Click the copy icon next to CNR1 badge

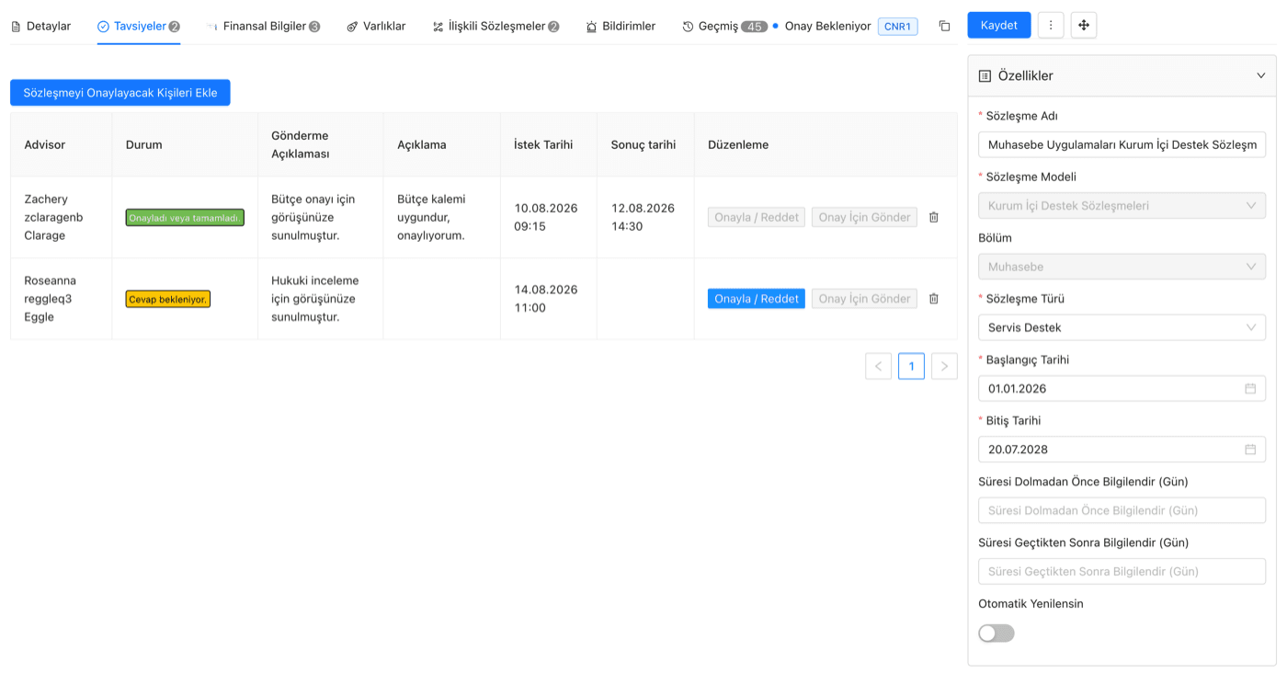944,26
